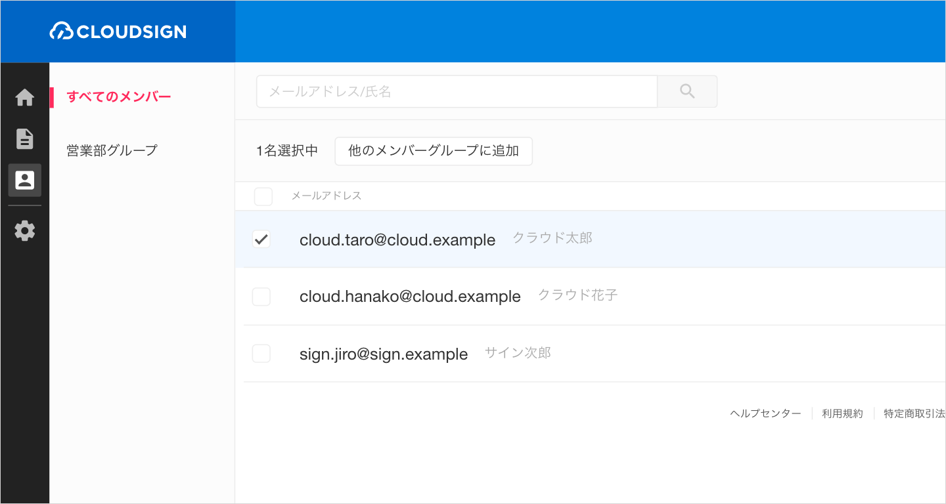946x504 pixels.
Task: Check the sign.jiro@sign.example checkbox
Action: tap(261, 354)
